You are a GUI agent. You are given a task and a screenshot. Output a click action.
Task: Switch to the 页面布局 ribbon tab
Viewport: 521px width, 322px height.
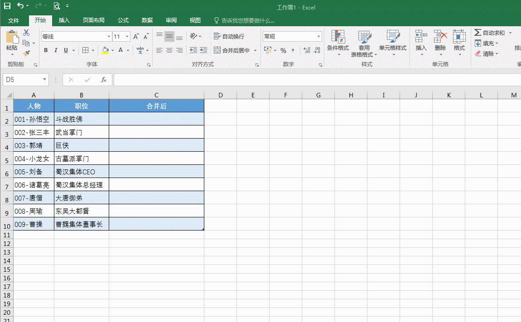coord(94,20)
